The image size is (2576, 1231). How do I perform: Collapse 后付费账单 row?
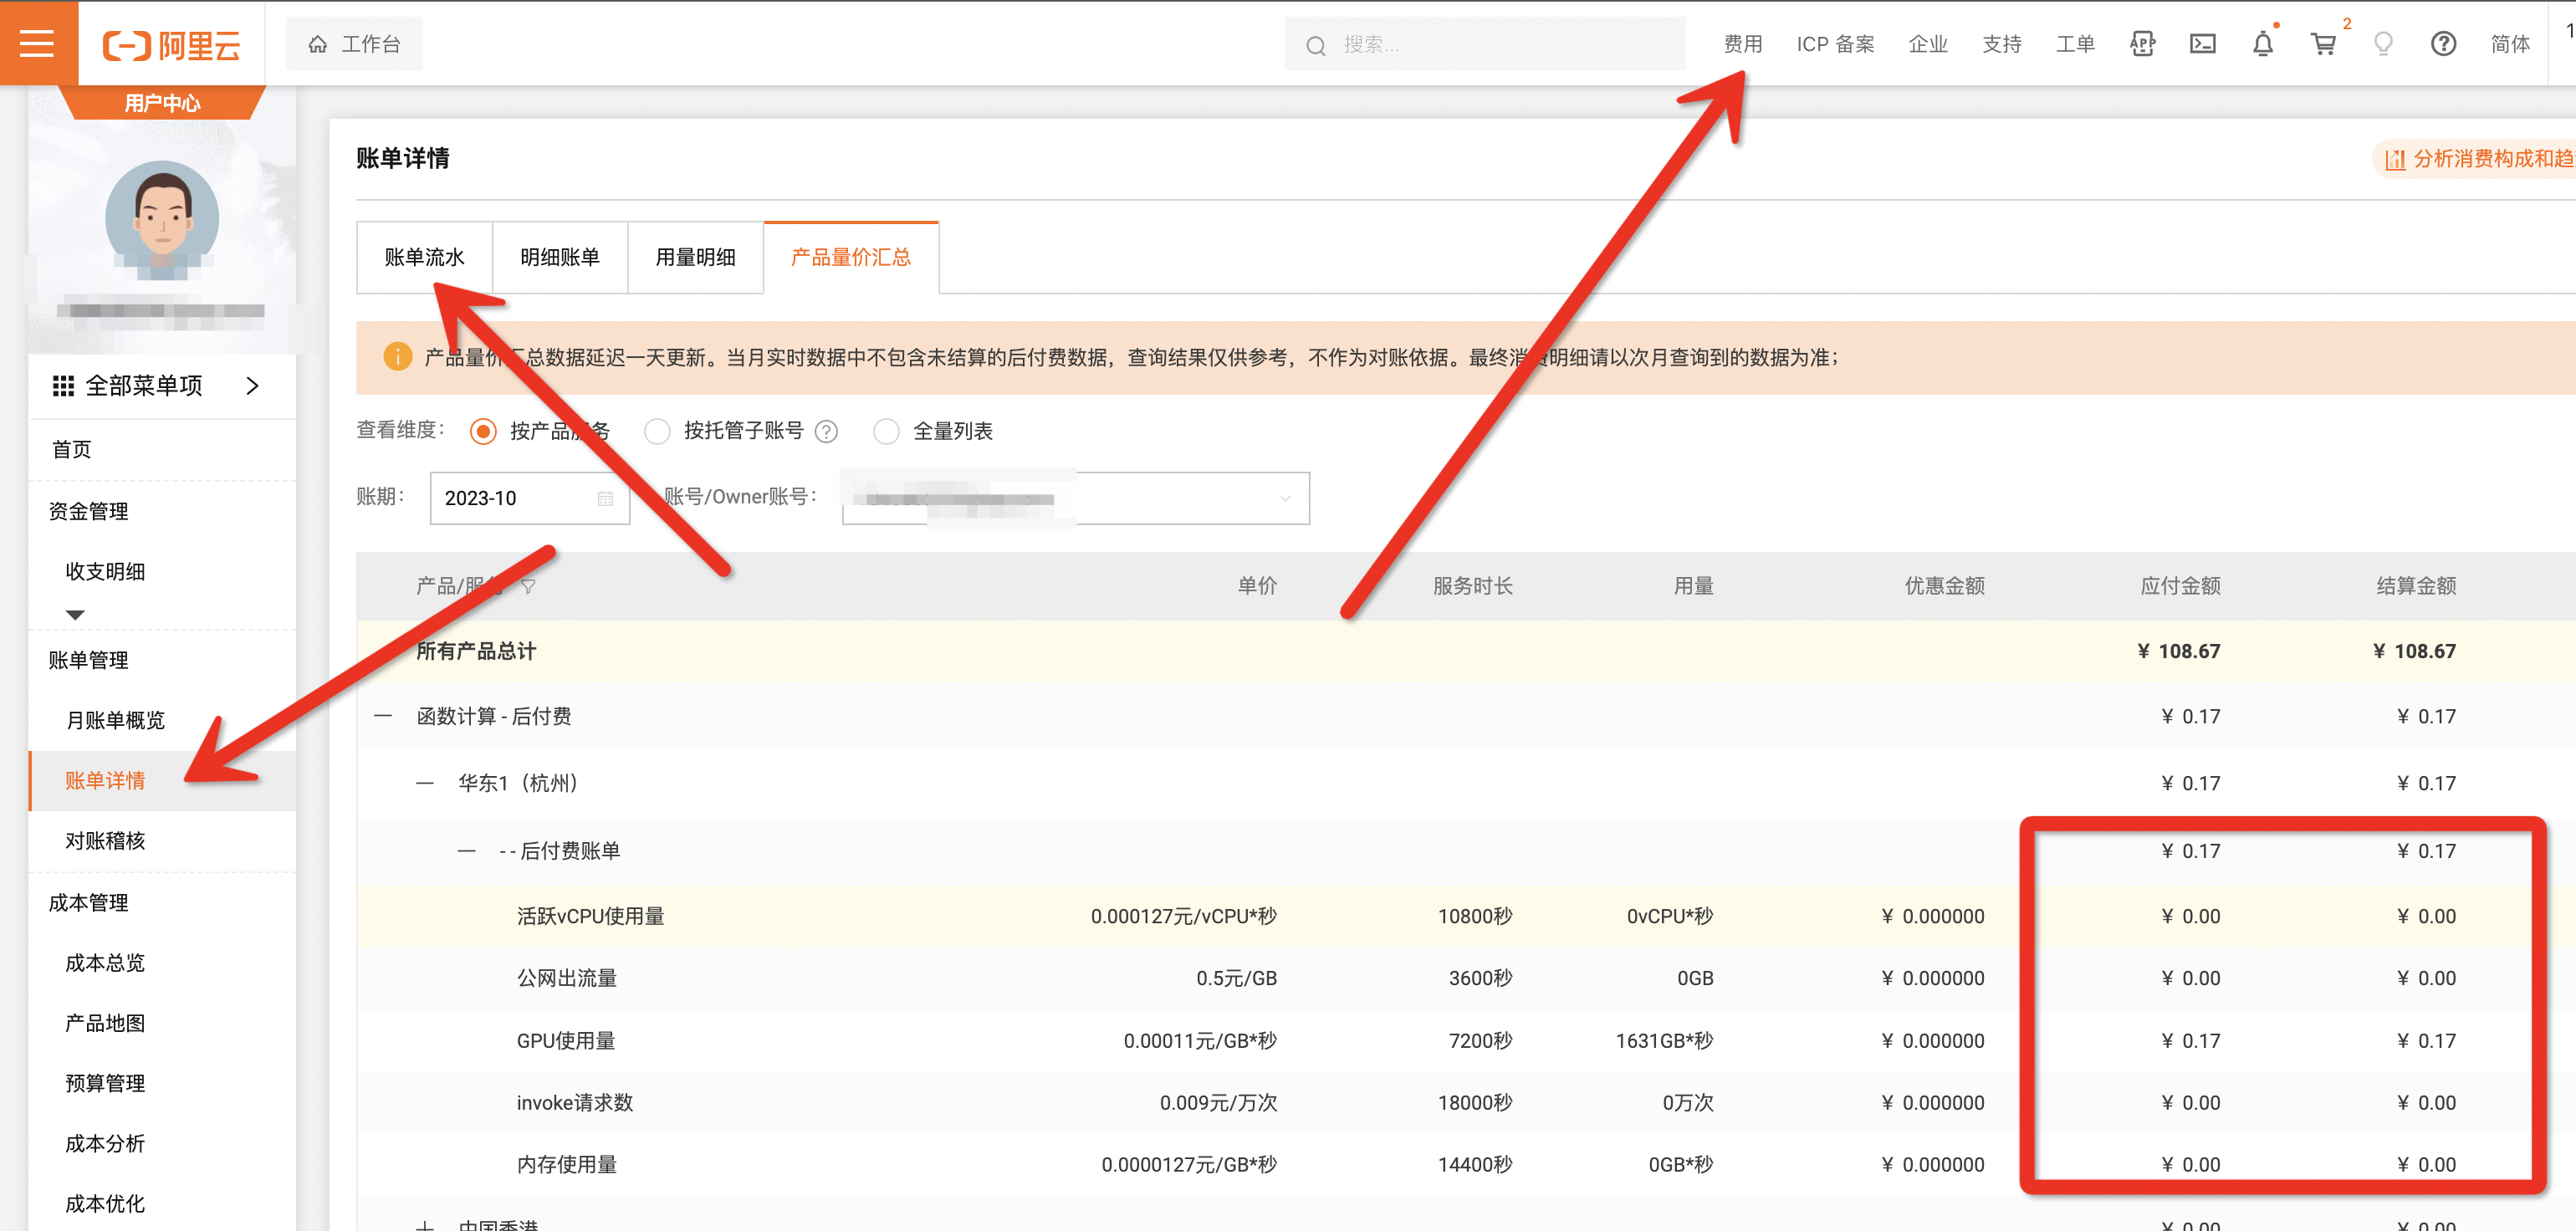pyautogui.click(x=466, y=851)
